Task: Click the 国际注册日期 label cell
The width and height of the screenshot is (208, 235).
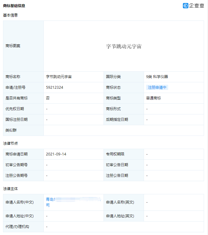Action: 23,120
